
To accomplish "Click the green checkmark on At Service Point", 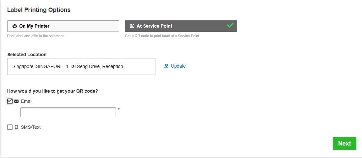I will [x=230, y=25].
